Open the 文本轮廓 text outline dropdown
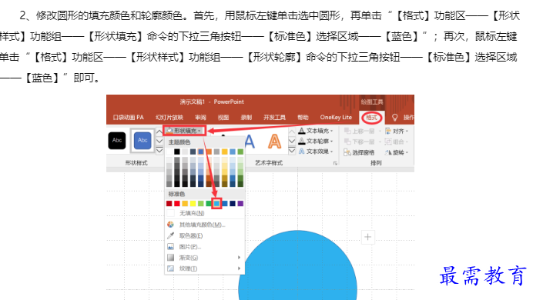533x300 pixels. (316, 142)
